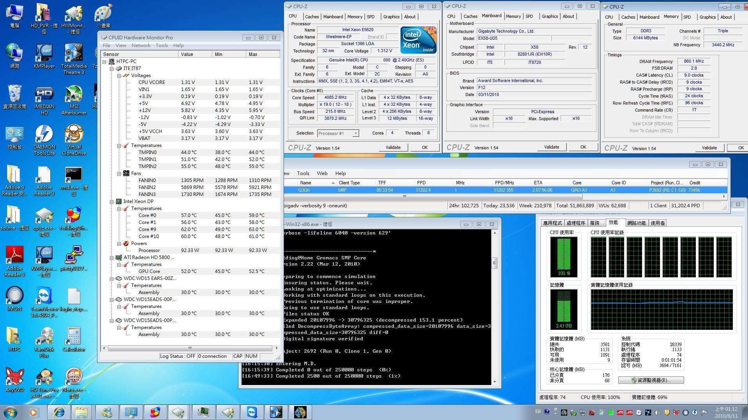This screenshot has height=420, width=748.
Task: Open Internet Explorer from the taskbar
Action: [x=59, y=412]
